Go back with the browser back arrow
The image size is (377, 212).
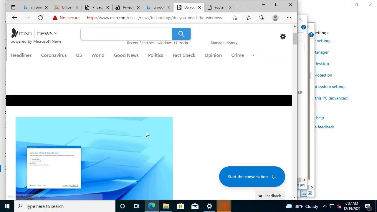pos(14,18)
